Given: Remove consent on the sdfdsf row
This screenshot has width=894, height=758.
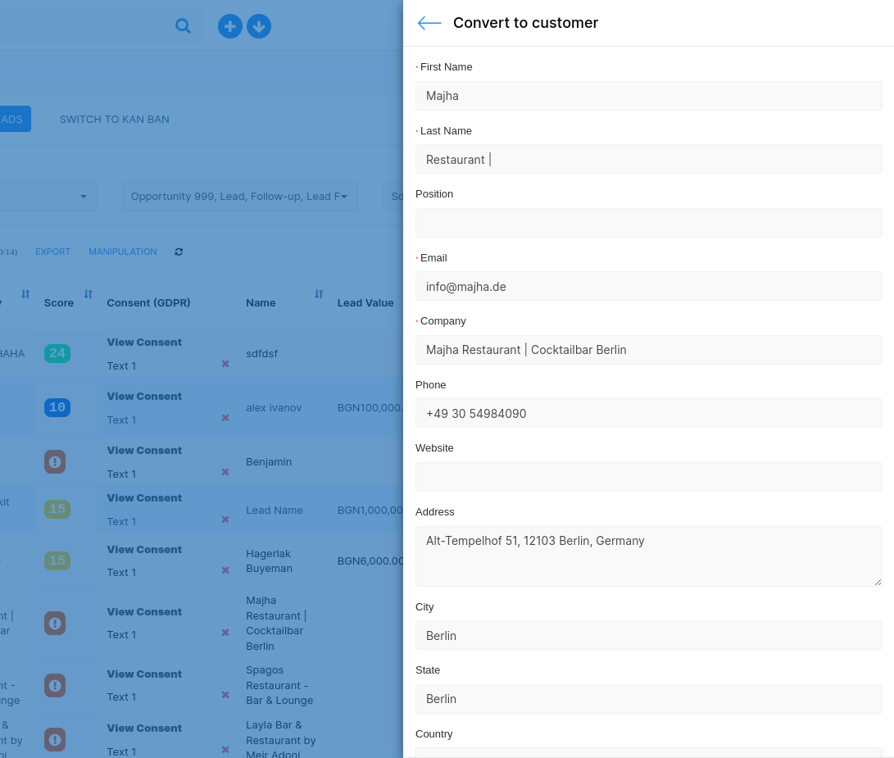Looking at the screenshot, I should click(x=225, y=364).
